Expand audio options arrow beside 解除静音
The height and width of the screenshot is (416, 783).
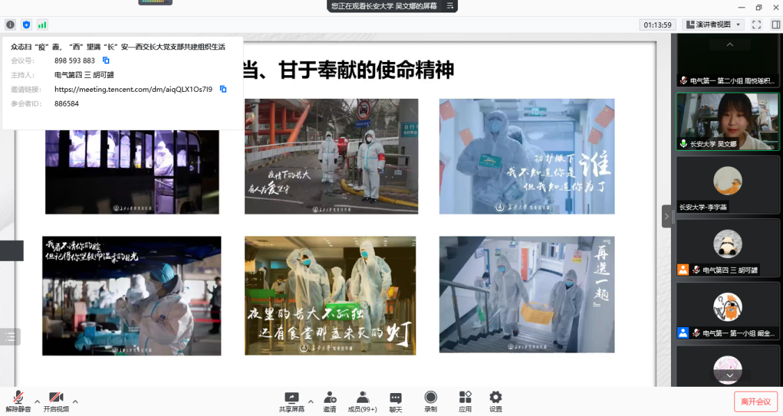37,401
